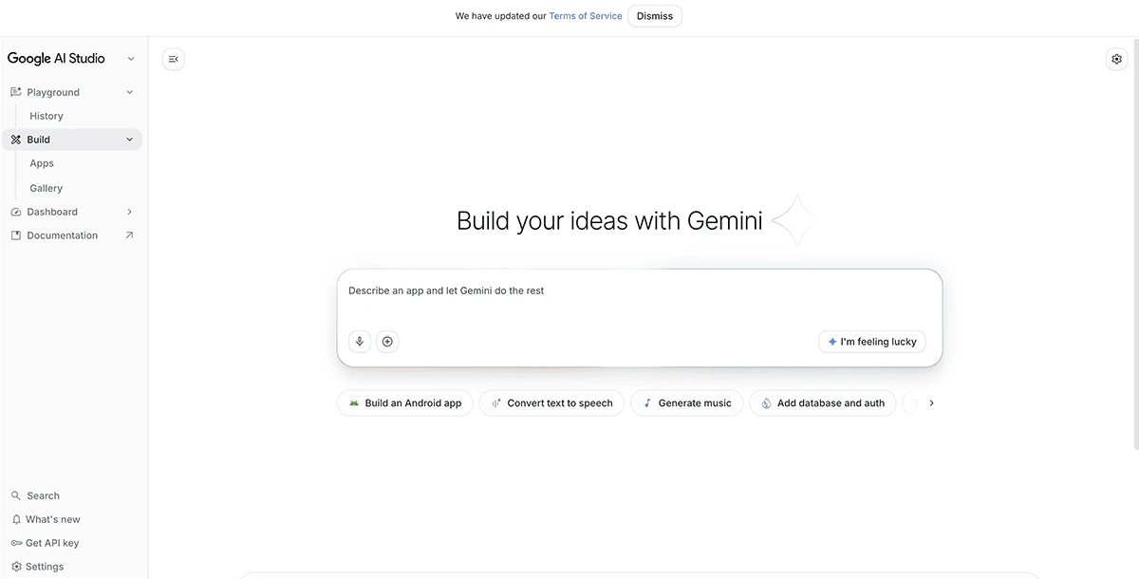Click the database icon on Add database and auth chip
The width and height of the screenshot is (1139, 579).
click(x=766, y=403)
